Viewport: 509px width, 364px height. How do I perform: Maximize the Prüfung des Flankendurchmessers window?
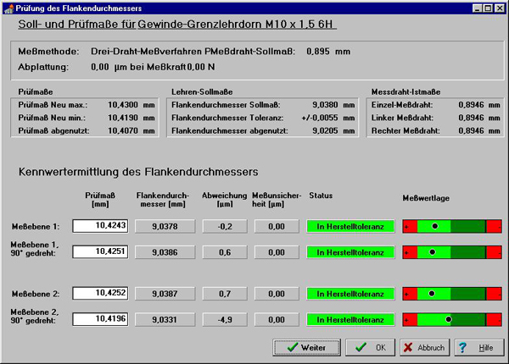click(488, 8)
